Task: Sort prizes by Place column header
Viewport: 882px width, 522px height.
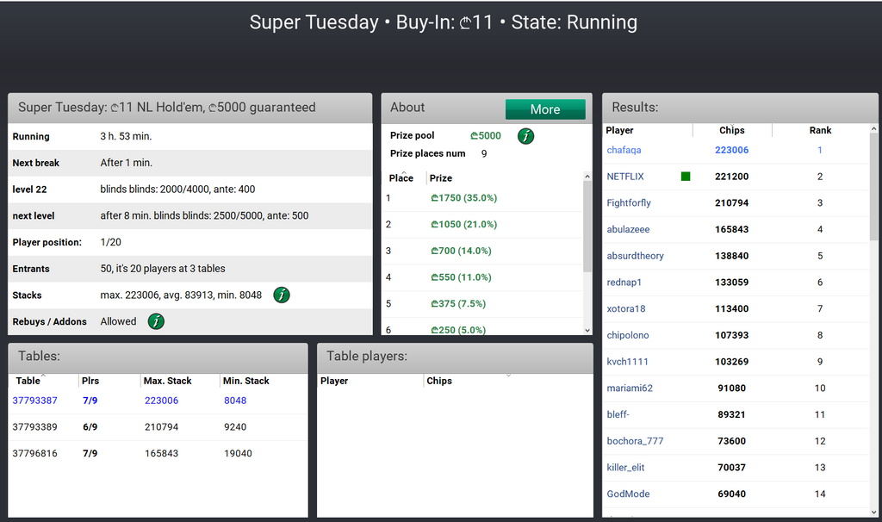Action: 401,177
